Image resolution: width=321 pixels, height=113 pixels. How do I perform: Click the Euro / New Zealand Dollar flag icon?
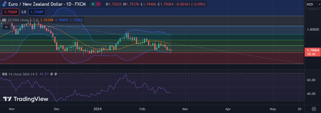coord(4,4)
